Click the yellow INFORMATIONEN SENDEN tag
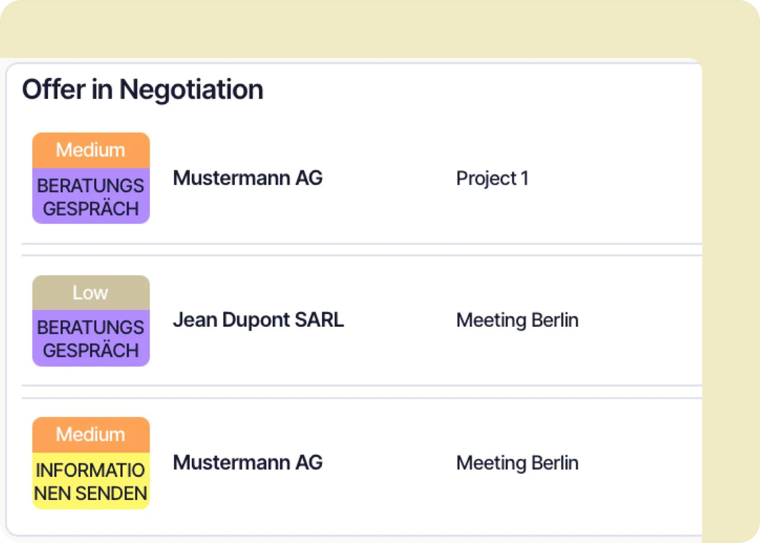Viewport: 760px width, 543px height. point(90,481)
